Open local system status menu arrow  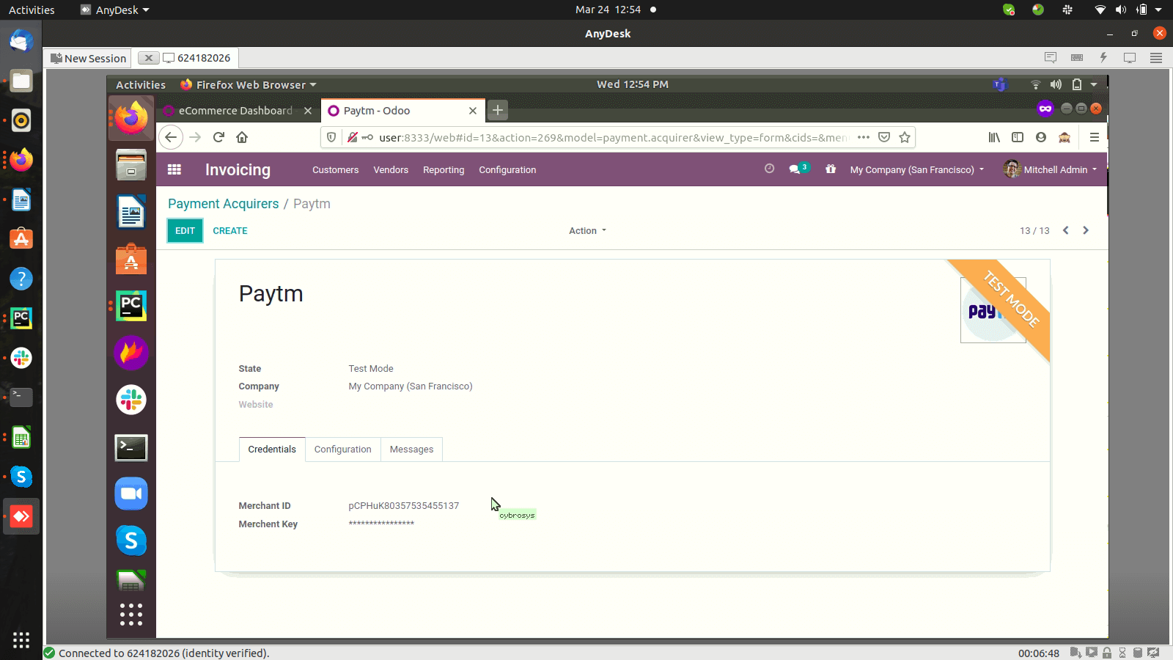pyautogui.click(x=1158, y=10)
